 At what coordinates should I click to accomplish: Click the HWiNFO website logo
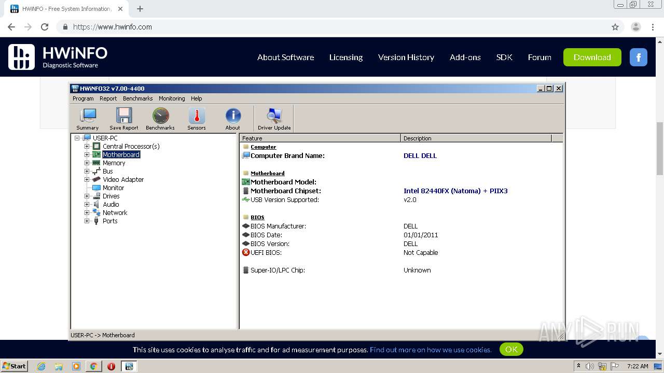(x=58, y=57)
